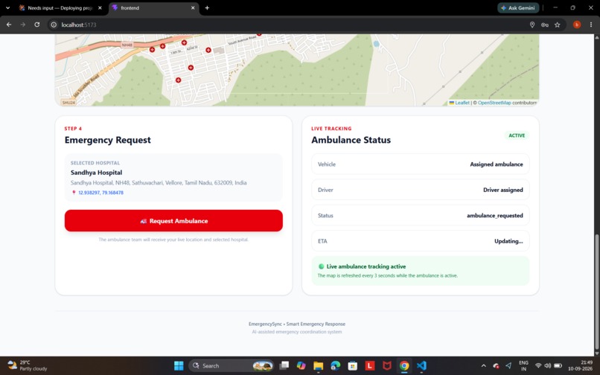Image resolution: width=600 pixels, height=375 pixels.
Task: Click the Vehicle row showing Assigned ambulance
Action: [x=420, y=164]
